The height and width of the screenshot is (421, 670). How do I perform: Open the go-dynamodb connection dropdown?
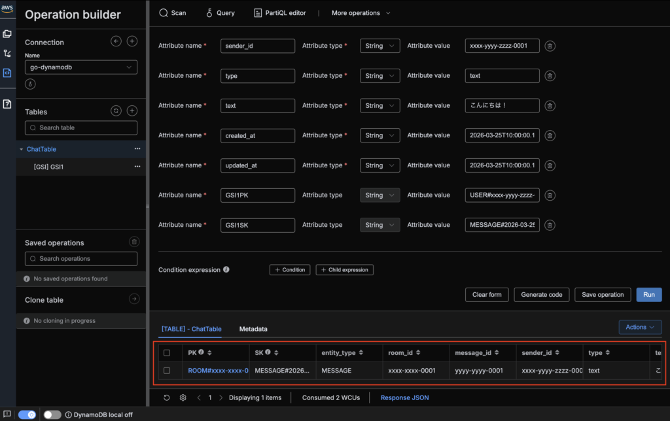[80, 67]
